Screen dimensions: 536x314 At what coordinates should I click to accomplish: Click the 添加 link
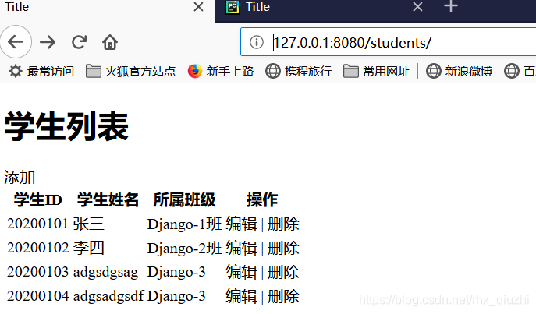[20, 177]
